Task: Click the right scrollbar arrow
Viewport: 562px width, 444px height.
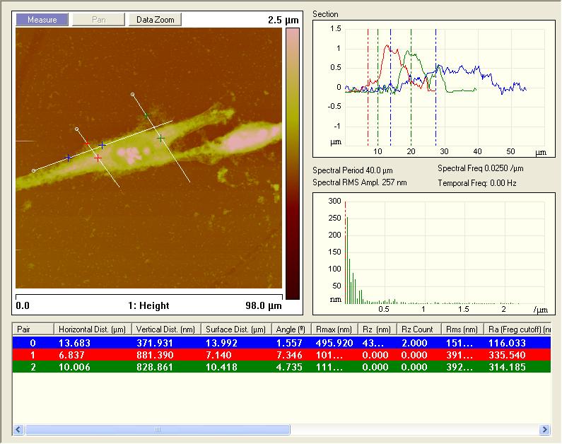Action: [x=545, y=429]
